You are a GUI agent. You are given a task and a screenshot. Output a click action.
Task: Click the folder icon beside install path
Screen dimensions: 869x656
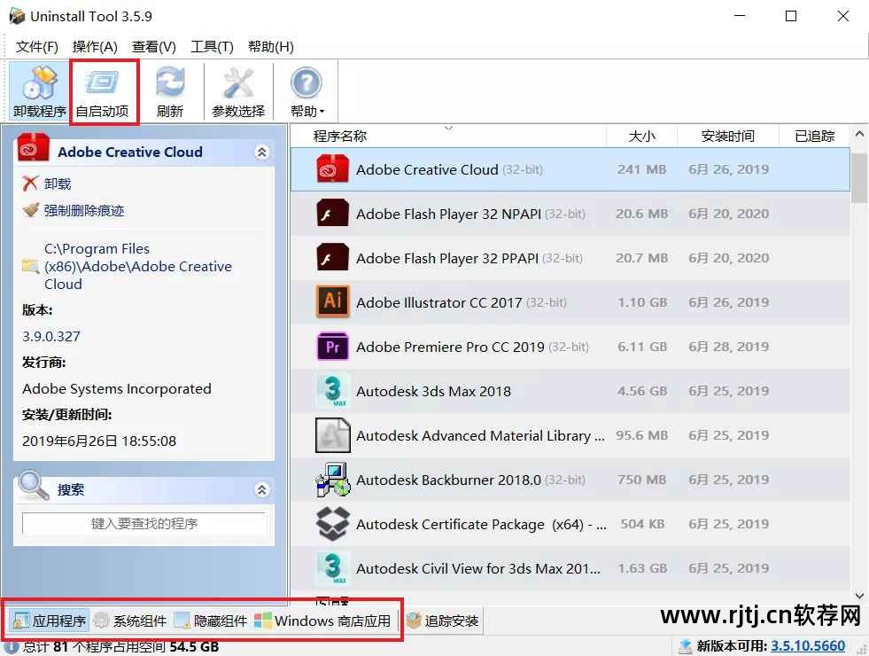[x=30, y=266]
